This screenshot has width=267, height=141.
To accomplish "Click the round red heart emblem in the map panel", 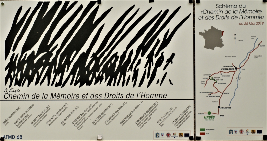I will pyautogui.click(x=241, y=131).
